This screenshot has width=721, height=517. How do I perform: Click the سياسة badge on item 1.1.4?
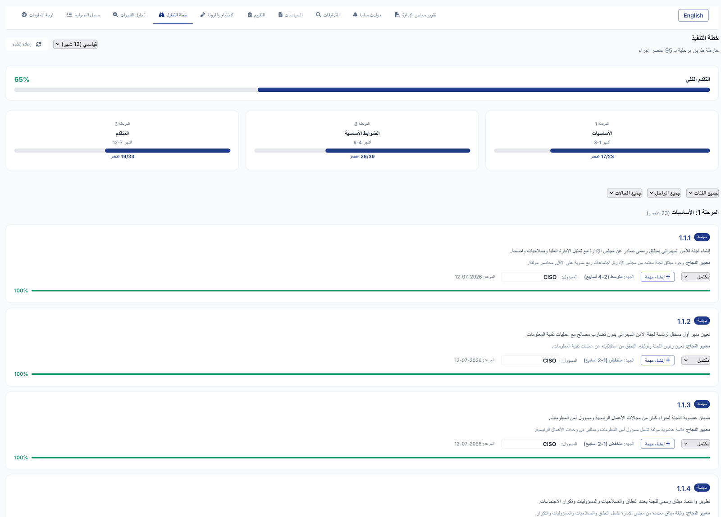702,488
